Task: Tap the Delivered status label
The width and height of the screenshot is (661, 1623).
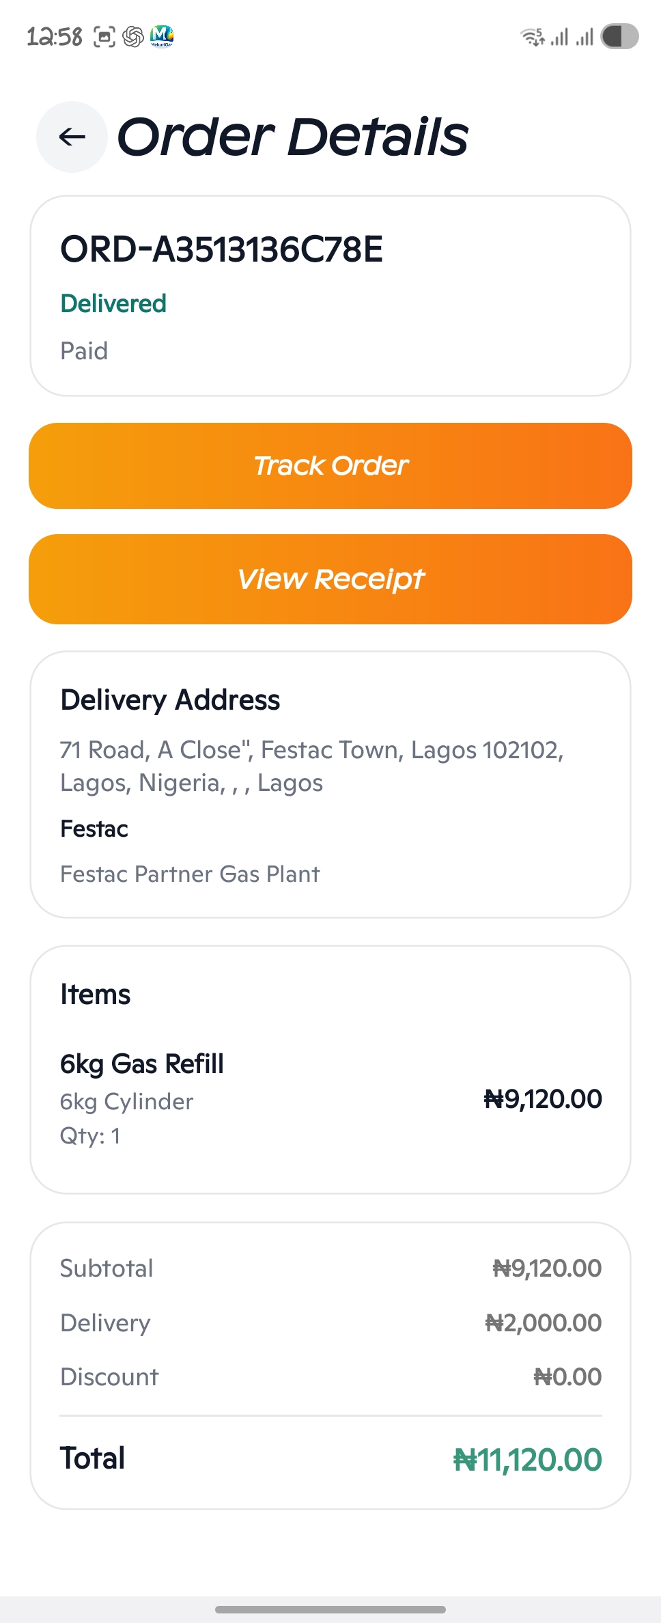Action: point(113,303)
